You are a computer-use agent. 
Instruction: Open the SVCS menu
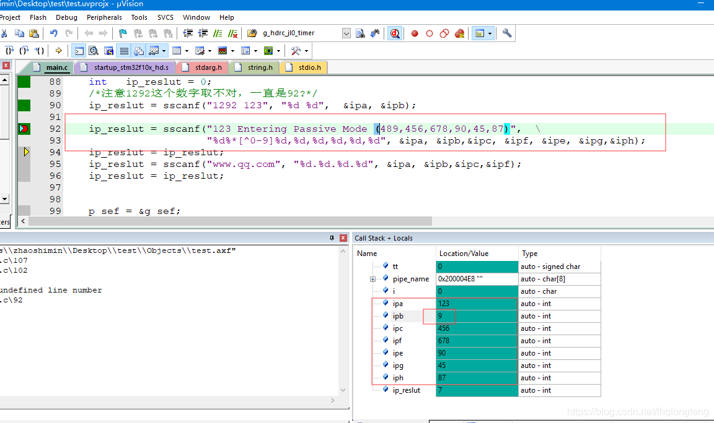[165, 17]
